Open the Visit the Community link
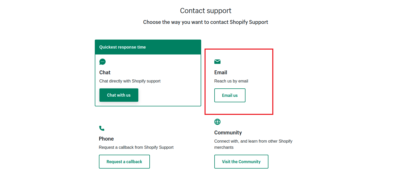The height and width of the screenshot is (194, 407). (241, 162)
